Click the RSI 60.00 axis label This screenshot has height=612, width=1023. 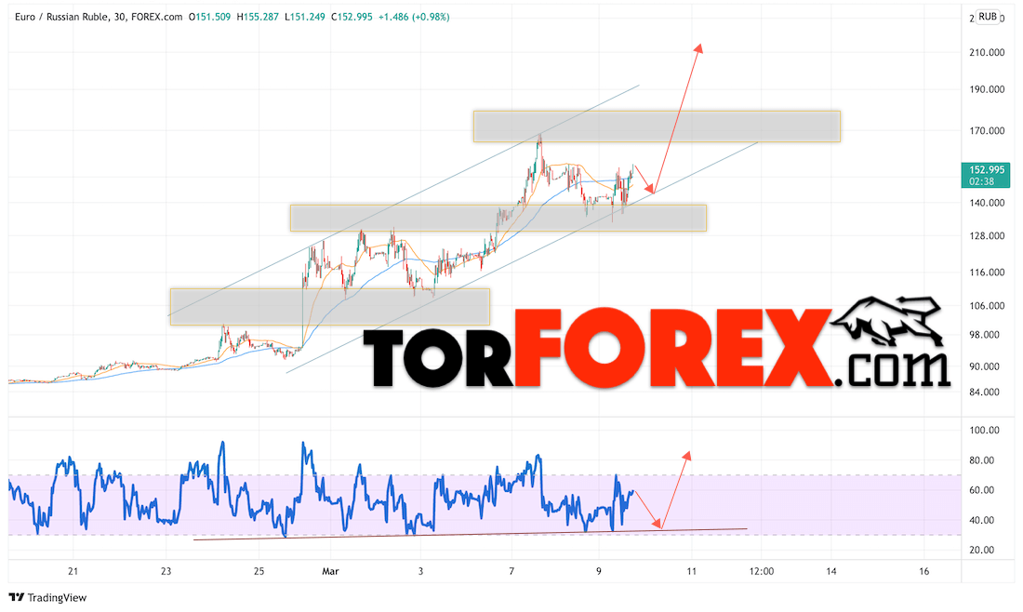982,490
